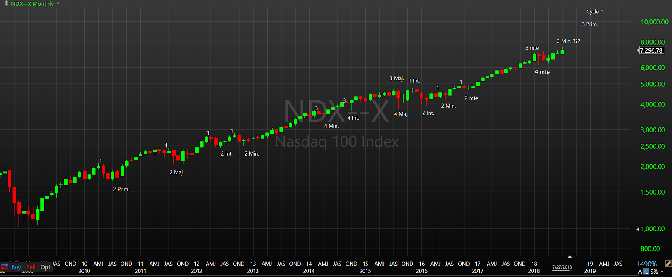Image resolution: width=672 pixels, height=277 pixels.
Task: Click the 2018 year label
Action: click(x=534, y=271)
